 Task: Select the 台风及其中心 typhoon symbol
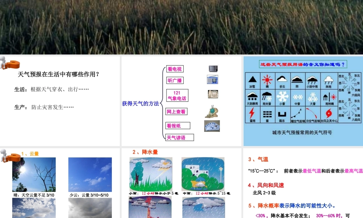click(329, 114)
